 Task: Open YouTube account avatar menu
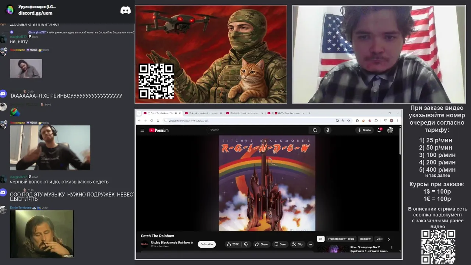(x=390, y=130)
